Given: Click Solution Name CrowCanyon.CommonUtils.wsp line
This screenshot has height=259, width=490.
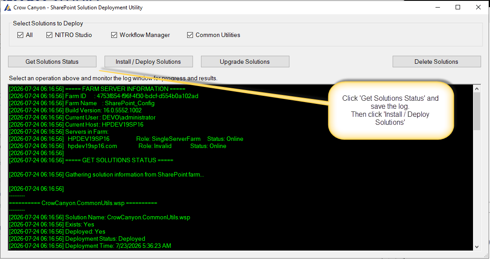Looking at the screenshot, I should (x=99, y=218).
